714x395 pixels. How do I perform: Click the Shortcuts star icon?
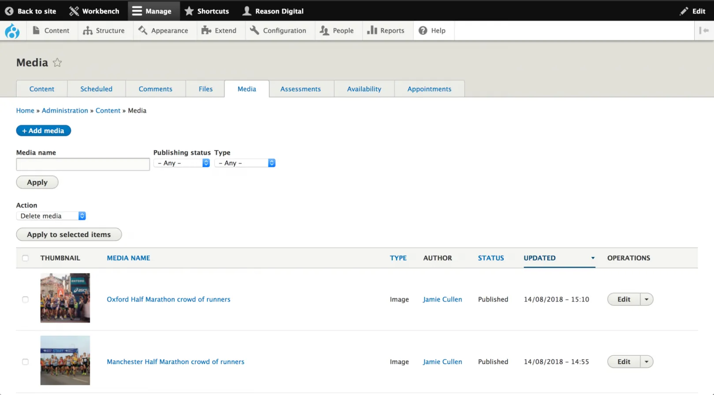189,11
